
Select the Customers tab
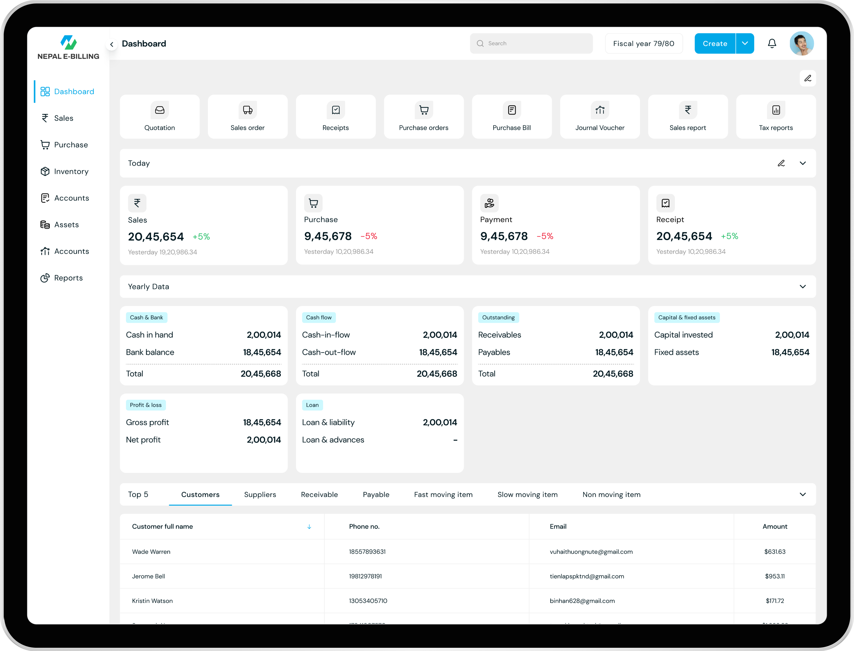click(200, 494)
